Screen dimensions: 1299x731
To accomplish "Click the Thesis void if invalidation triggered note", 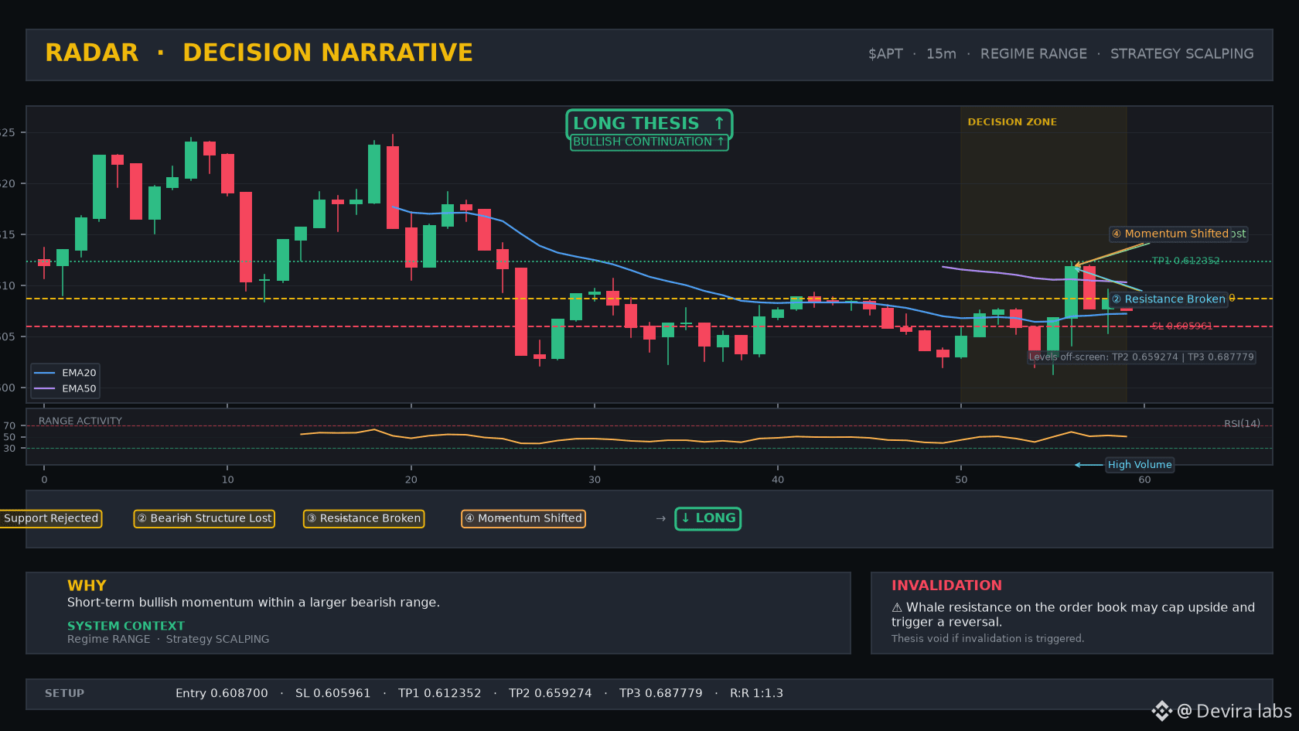I will [987, 639].
